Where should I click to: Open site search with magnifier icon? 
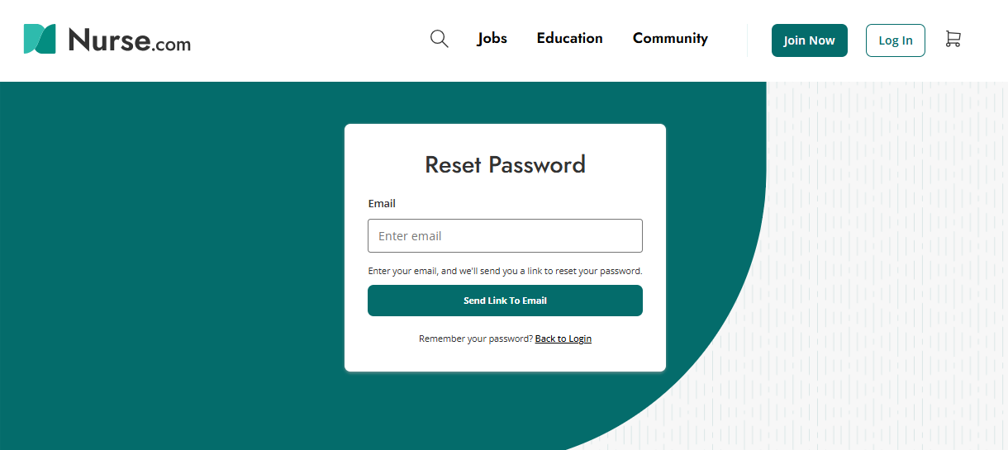[439, 39]
